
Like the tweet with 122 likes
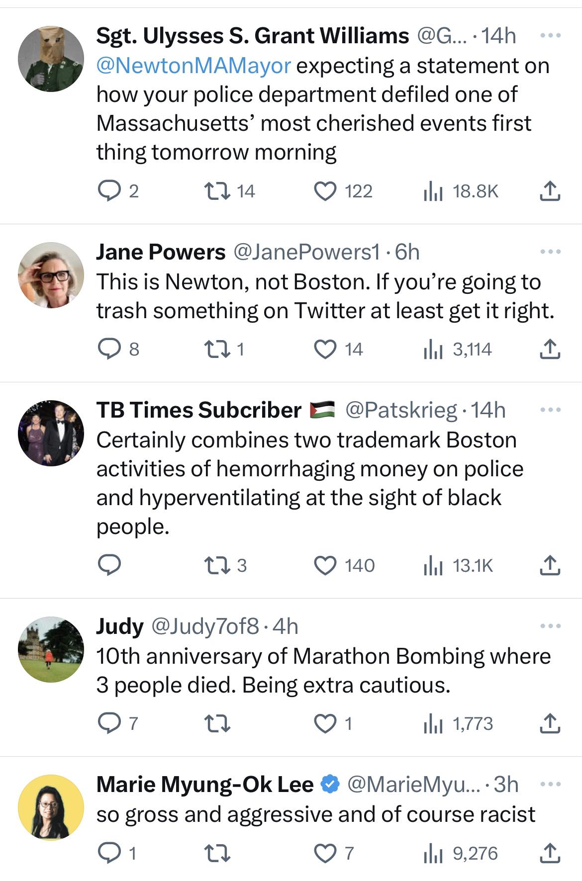[325, 191]
